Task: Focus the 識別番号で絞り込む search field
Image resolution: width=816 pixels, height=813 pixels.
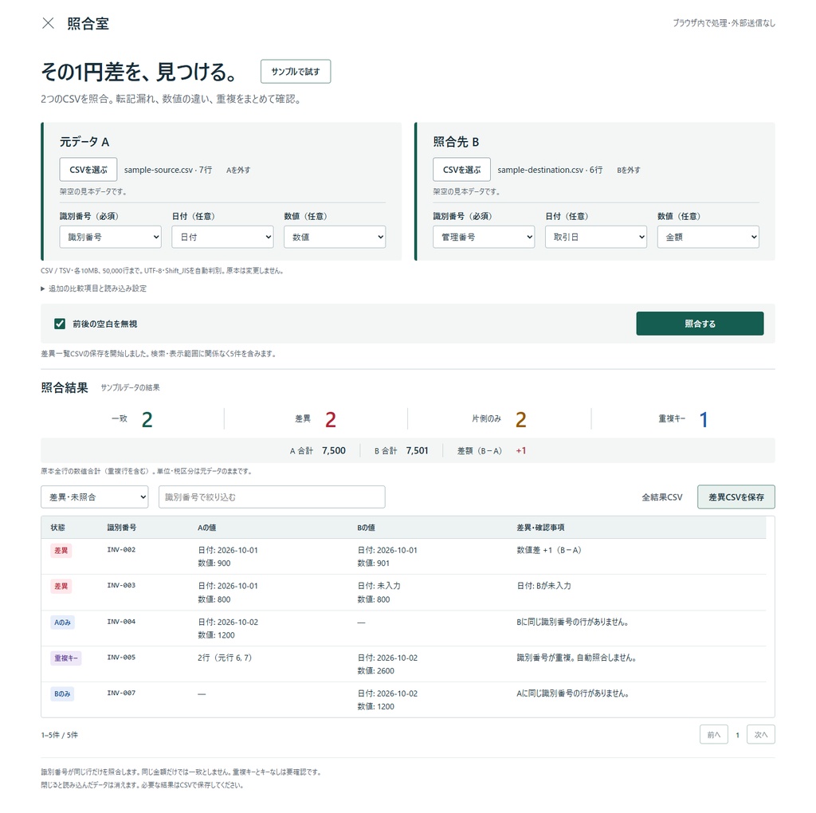Action: [x=272, y=497]
